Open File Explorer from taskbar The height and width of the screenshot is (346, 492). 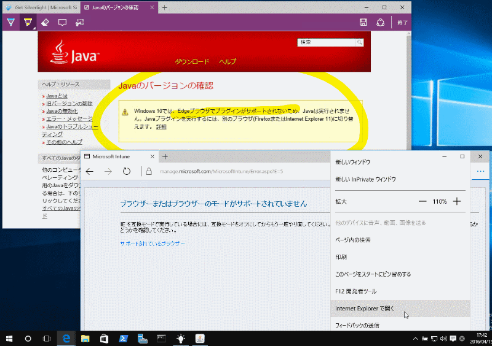click(x=85, y=339)
